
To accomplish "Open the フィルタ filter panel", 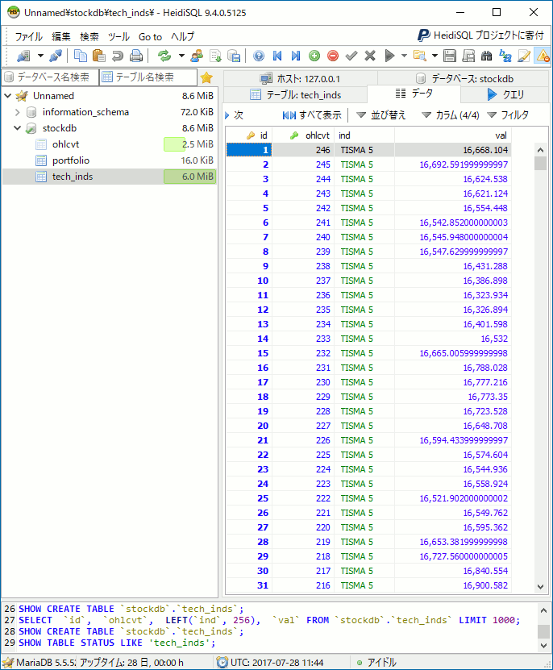I will (x=508, y=115).
